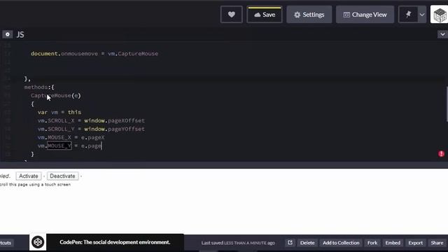The image size is (448, 252).
Task: Click 'CodePen: The social development environment' banner
Action: tap(115, 242)
